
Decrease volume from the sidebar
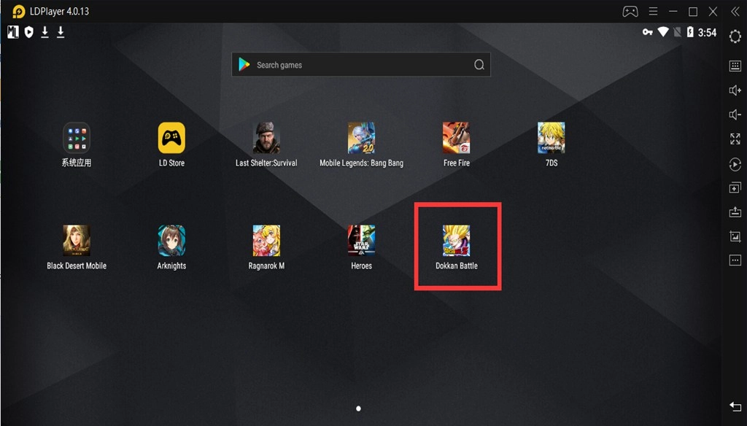click(x=735, y=115)
